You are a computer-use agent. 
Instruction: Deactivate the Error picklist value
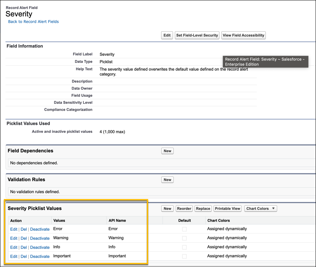[40, 229]
